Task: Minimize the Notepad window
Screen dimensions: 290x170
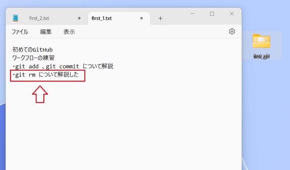Action: 193,14
